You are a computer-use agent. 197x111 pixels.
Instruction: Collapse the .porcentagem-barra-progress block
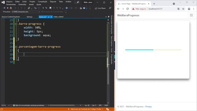pos(16,47)
